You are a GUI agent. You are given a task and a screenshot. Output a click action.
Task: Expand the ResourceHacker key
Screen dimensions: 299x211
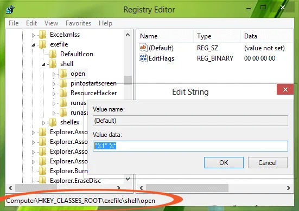(x=54, y=94)
